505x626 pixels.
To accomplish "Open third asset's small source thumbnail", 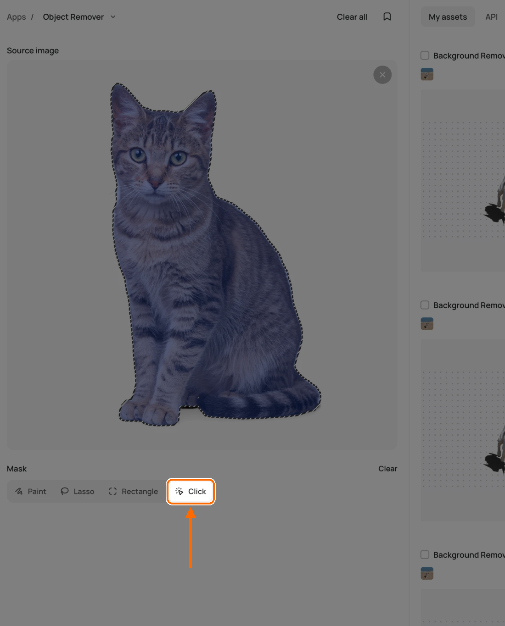I will click(427, 573).
